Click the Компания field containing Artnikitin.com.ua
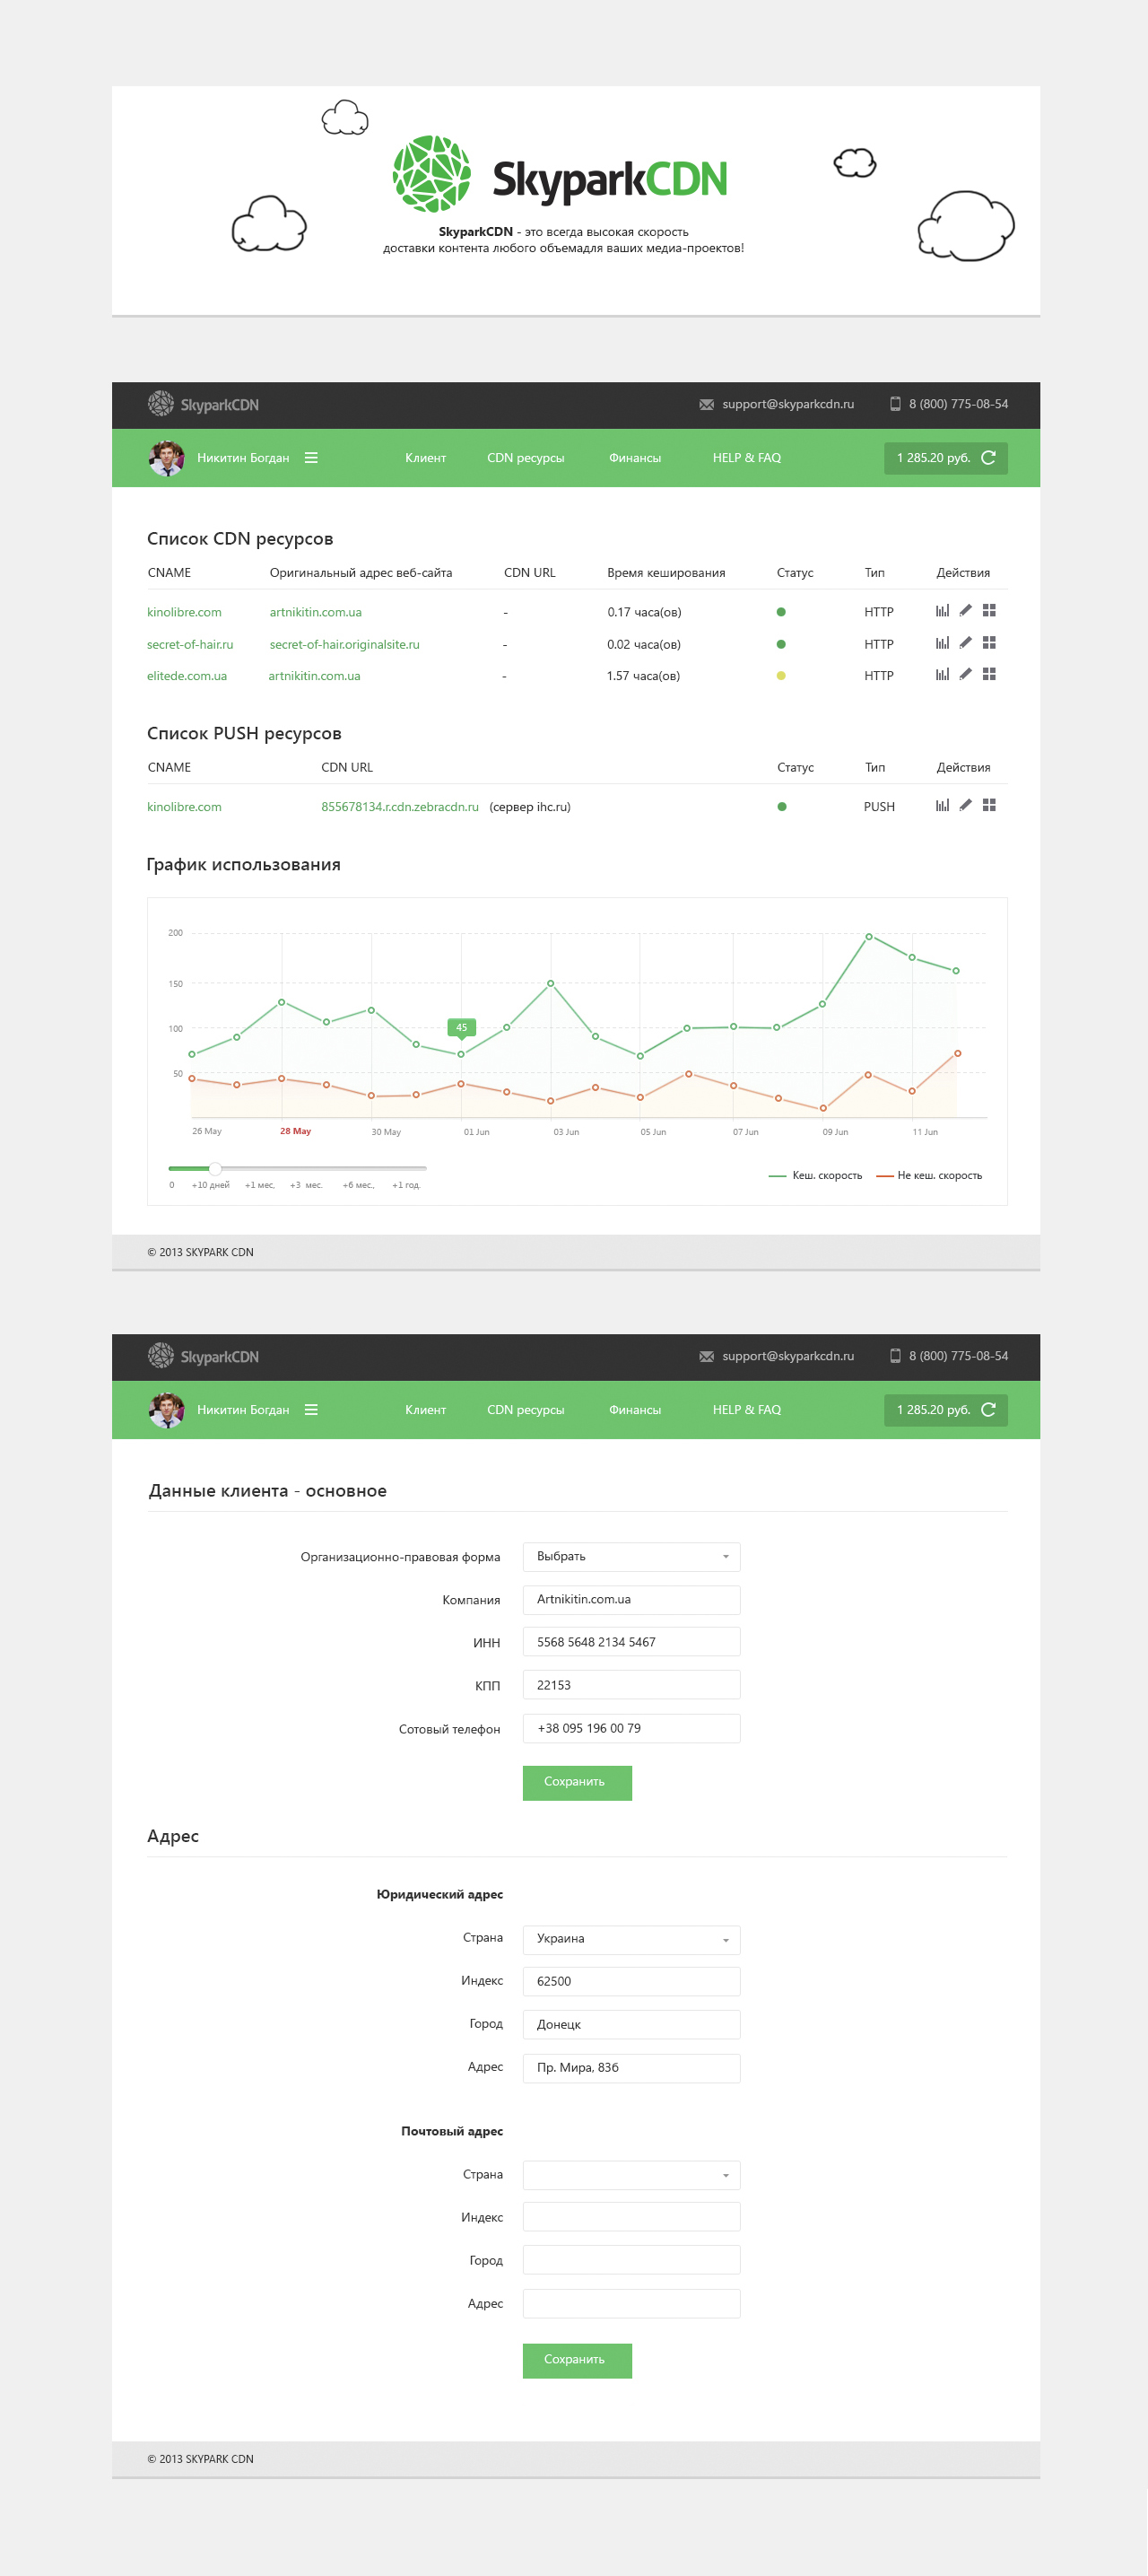This screenshot has height=2576, width=1148. (631, 1600)
